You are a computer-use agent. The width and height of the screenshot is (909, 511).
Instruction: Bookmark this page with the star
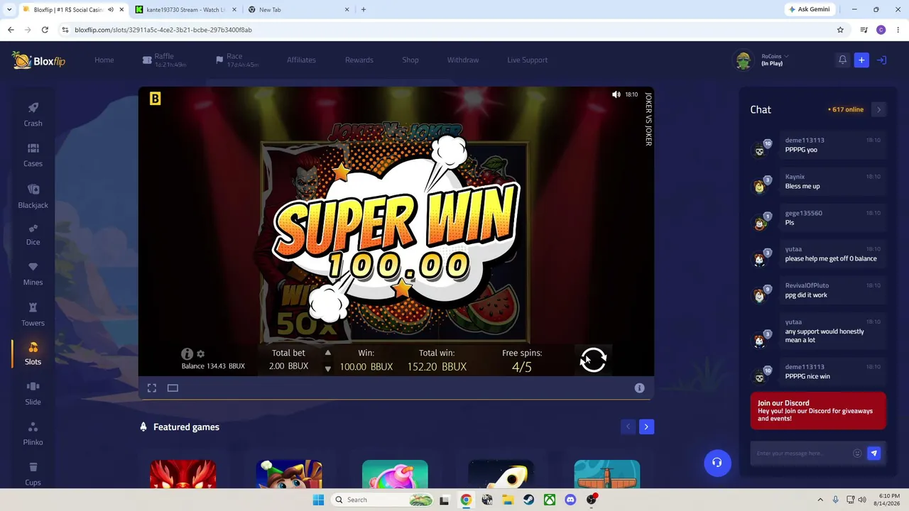coord(840,30)
